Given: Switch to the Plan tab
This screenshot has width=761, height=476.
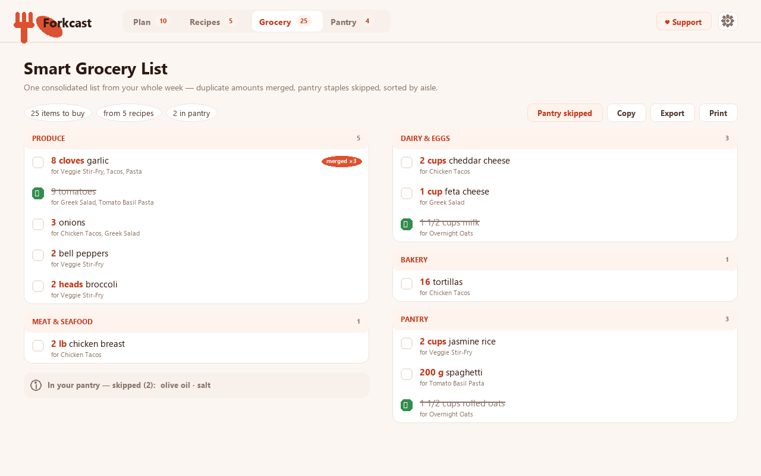Looking at the screenshot, I should tap(151, 21).
